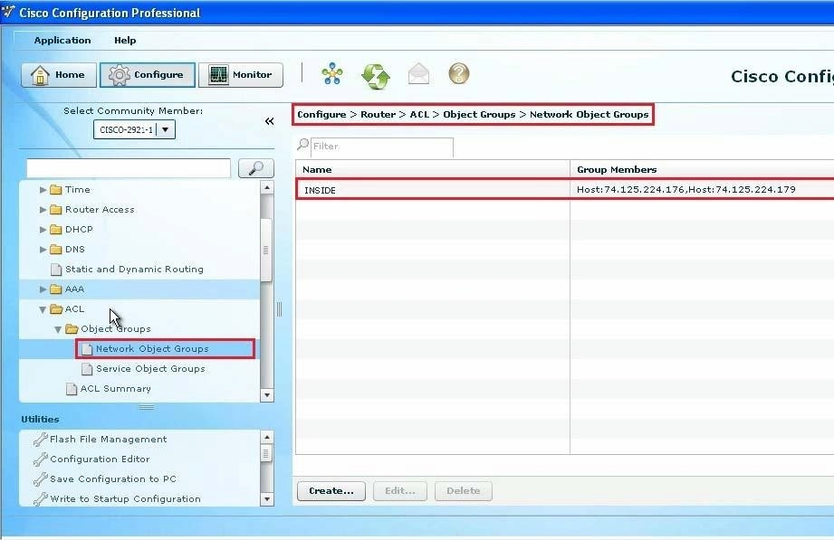Click the community network topology icon
The image size is (834, 540).
pos(332,73)
